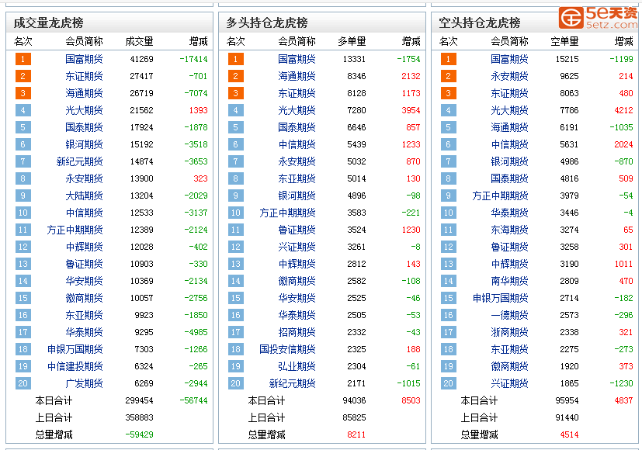
Task: Select total change -59429
Action: click(139, 434)
